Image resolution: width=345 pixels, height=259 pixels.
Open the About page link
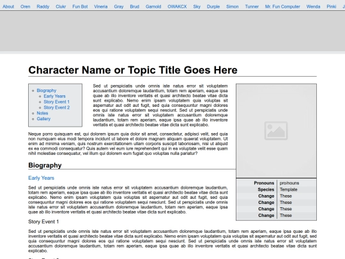point(8,6)
